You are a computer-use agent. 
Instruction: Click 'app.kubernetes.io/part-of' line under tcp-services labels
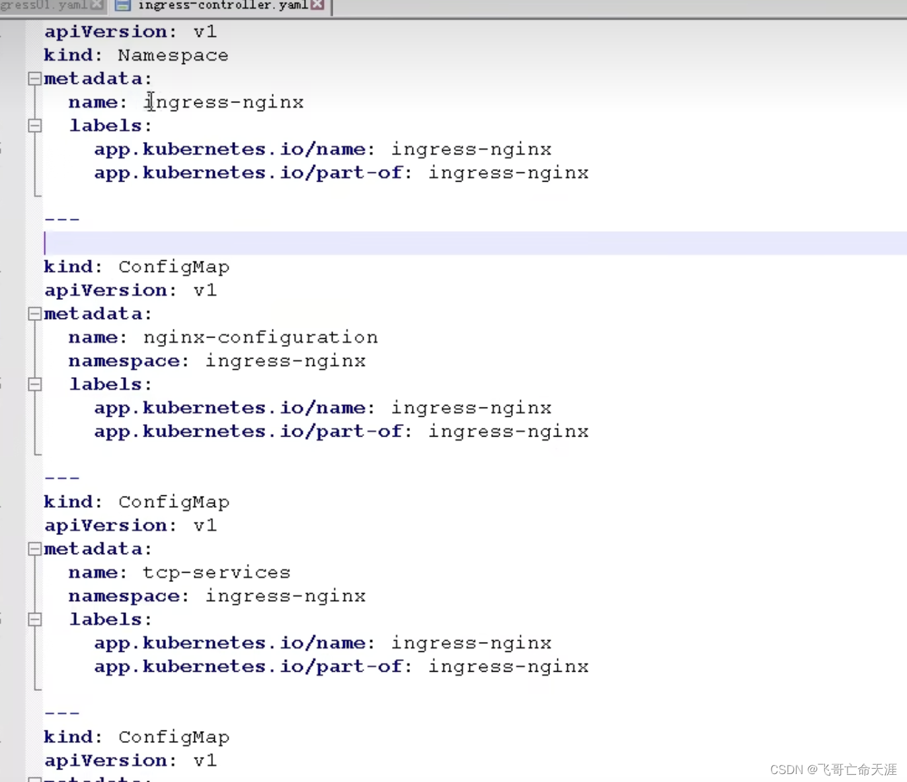[341, 667]
